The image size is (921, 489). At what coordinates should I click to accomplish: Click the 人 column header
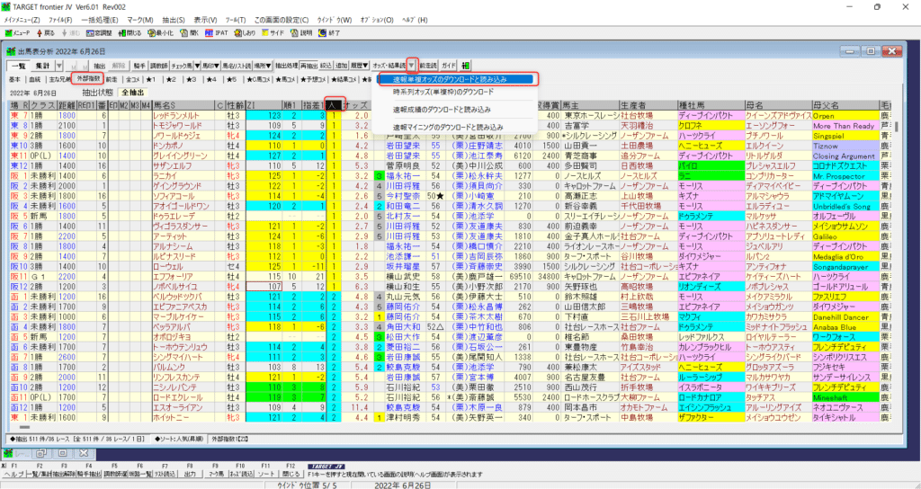coord(333,105)
